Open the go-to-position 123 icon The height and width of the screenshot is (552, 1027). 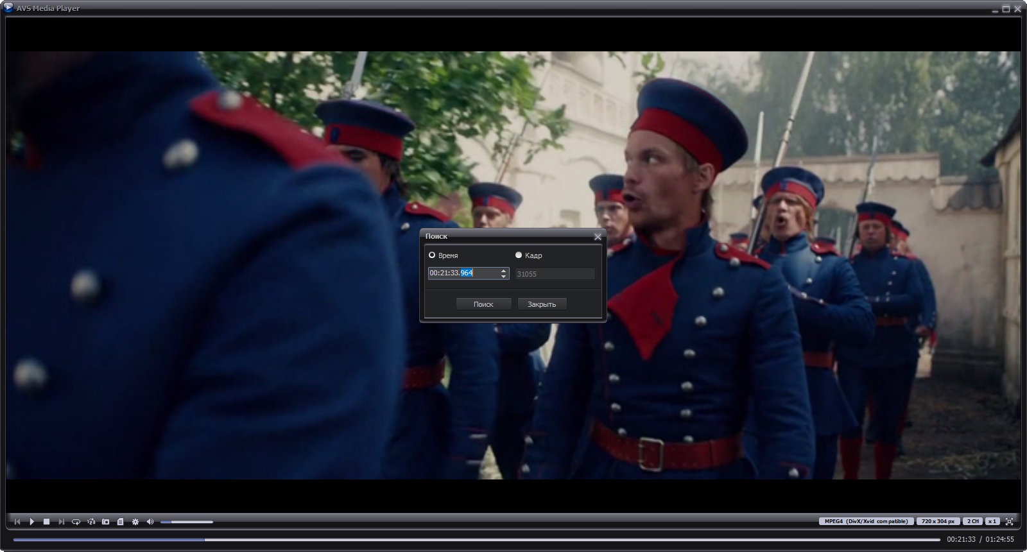tap(91, 522)
